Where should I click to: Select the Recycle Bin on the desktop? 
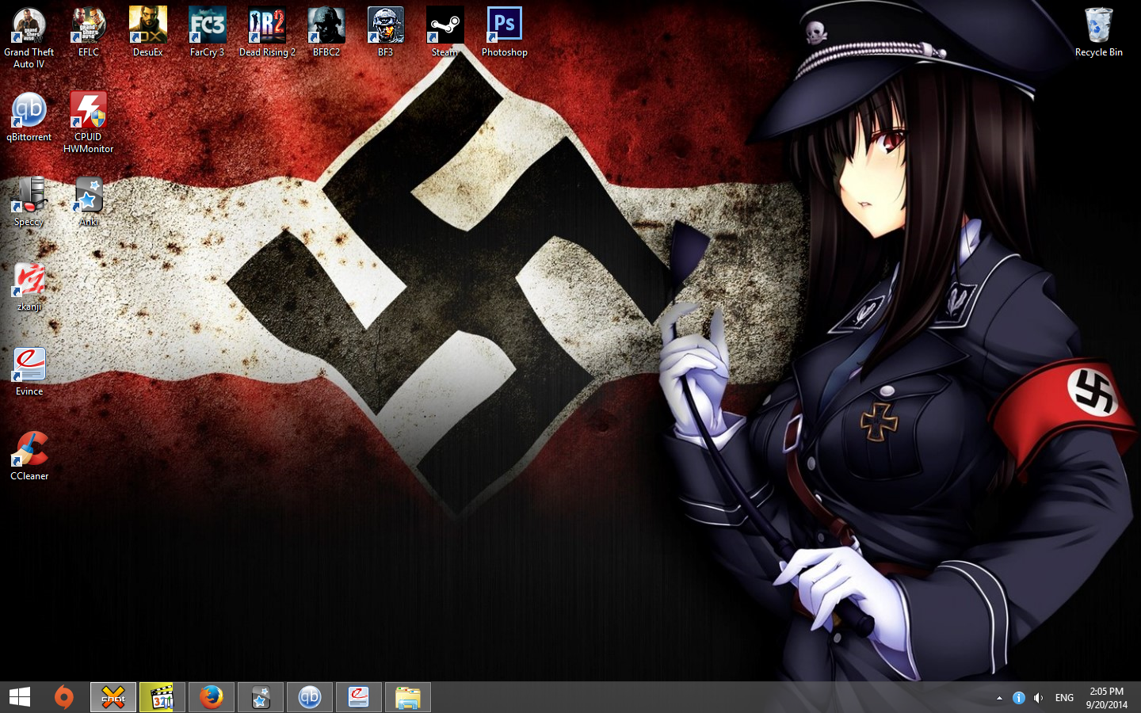click(x=1099, y=32)
